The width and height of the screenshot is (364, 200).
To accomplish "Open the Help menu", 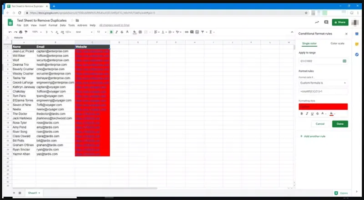I will 93,25.
